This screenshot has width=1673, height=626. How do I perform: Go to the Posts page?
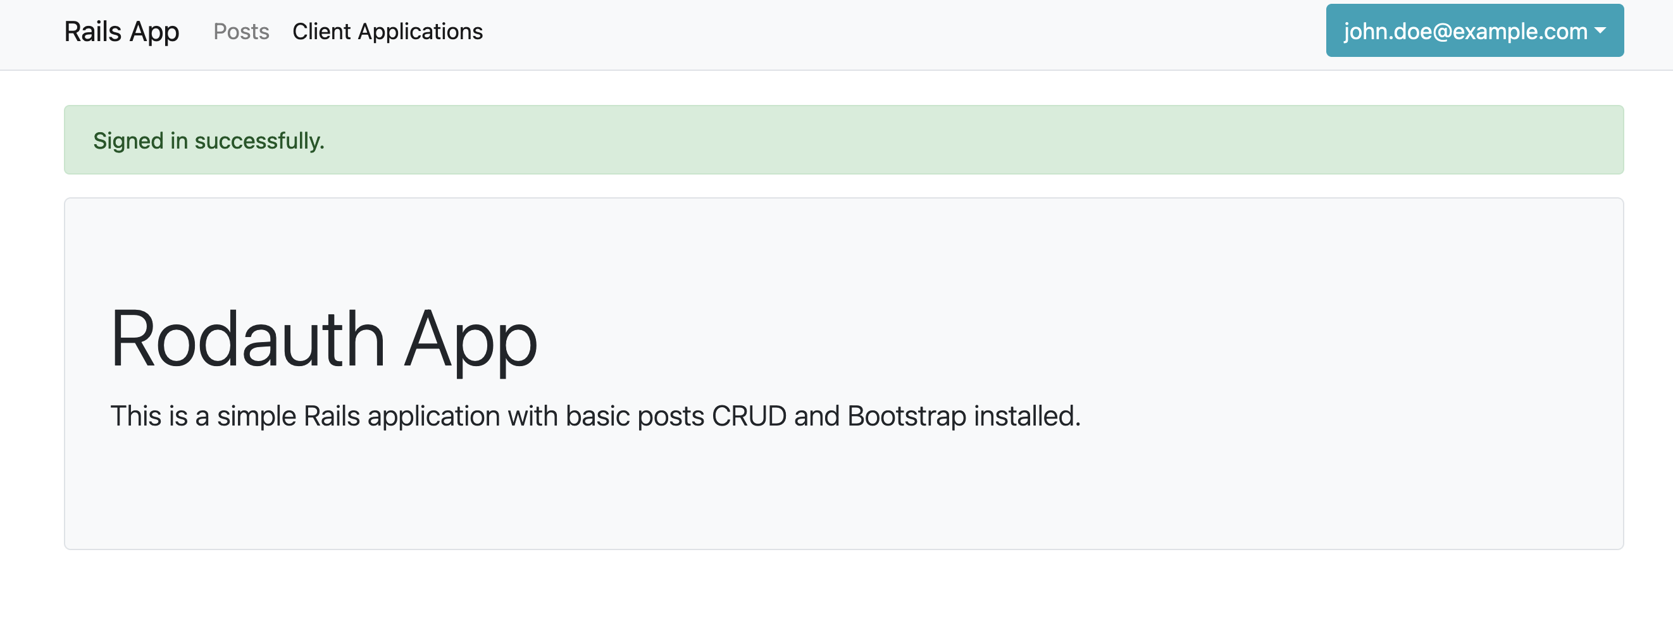click(x=241, y=32)
